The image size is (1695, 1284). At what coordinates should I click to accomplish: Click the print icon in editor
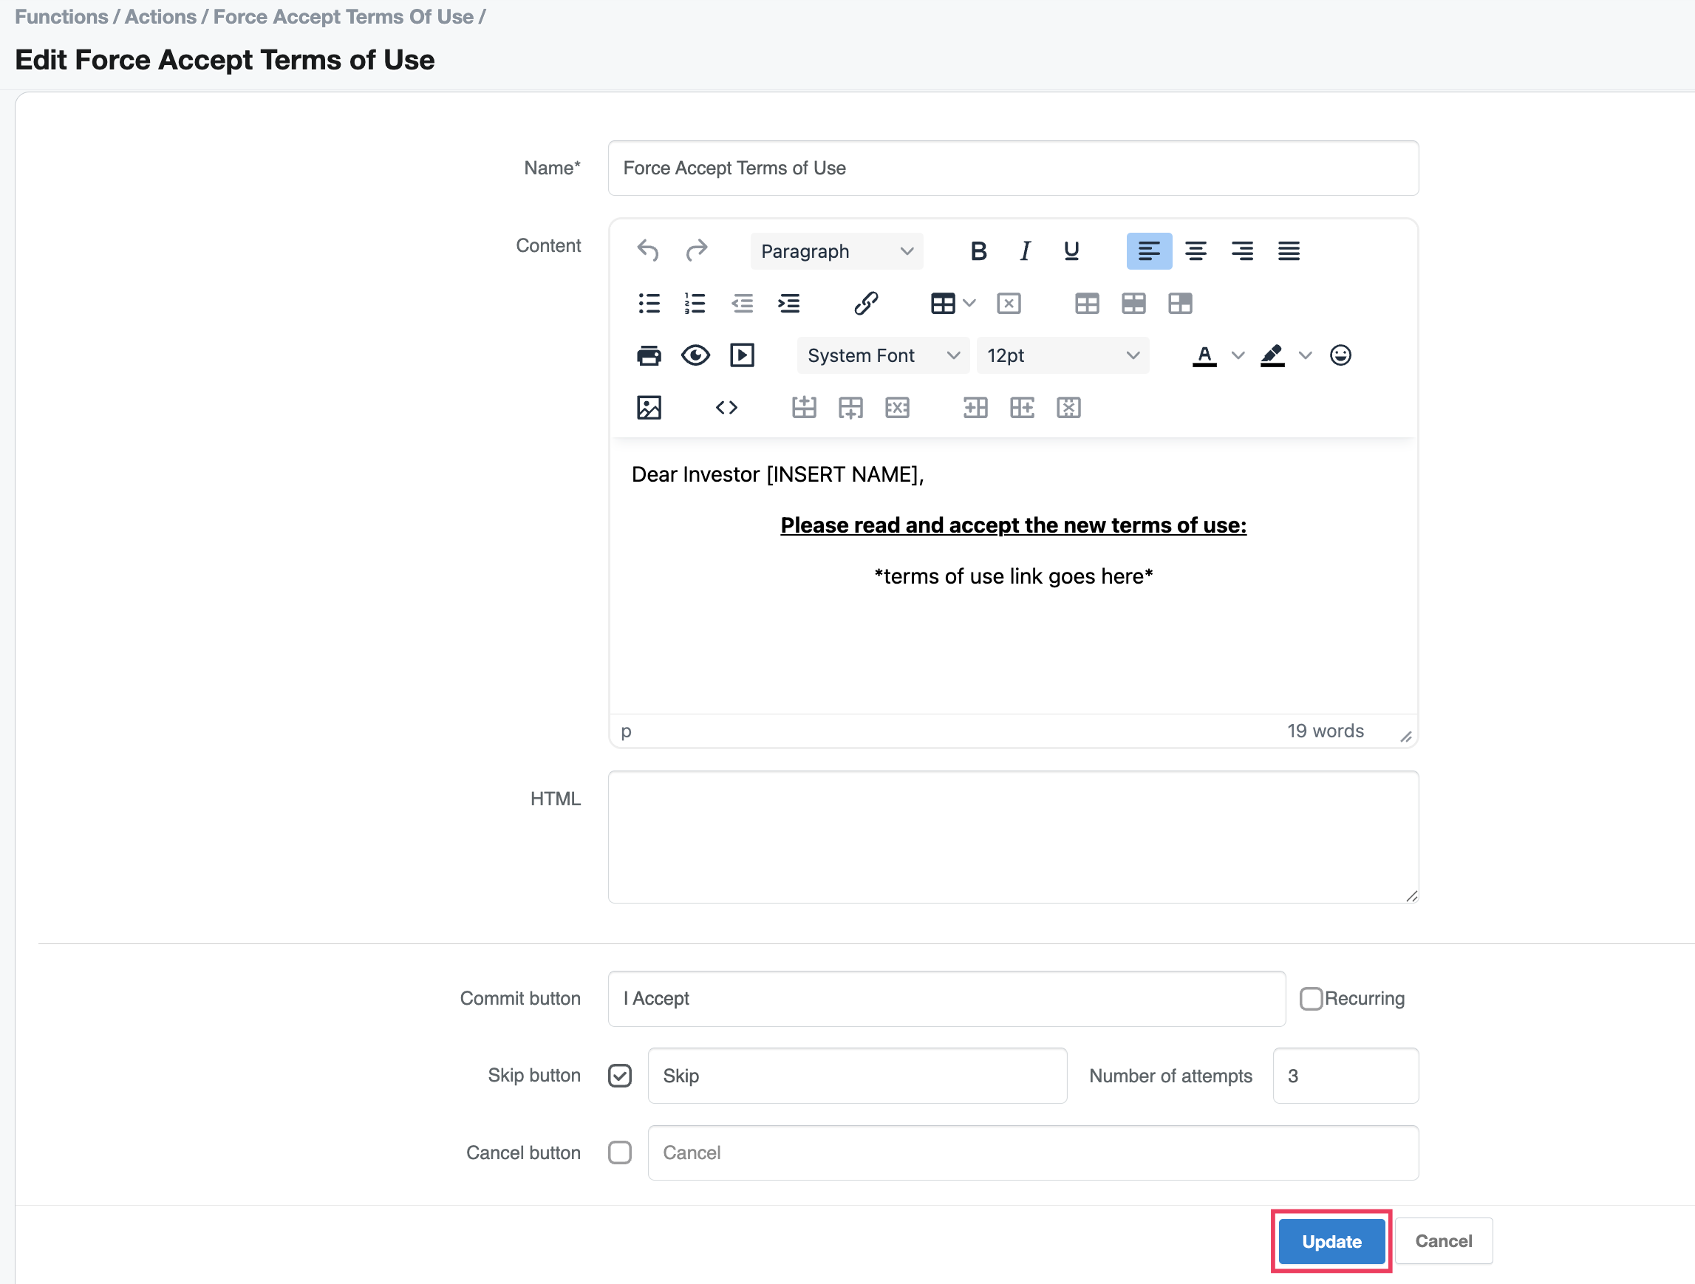tap(648, 355)
